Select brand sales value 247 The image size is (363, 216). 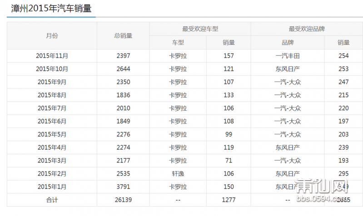click(343, 82)
